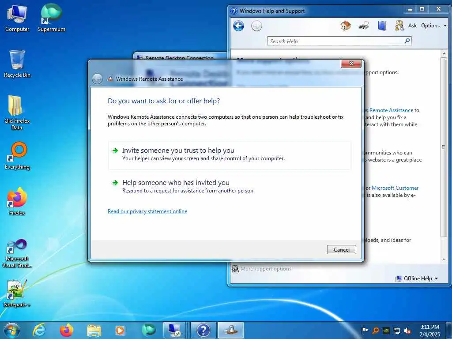This screenshot has height=339, width=452.
Task: Click the Remote Assistance back arrow button
Action: point(97,79)
